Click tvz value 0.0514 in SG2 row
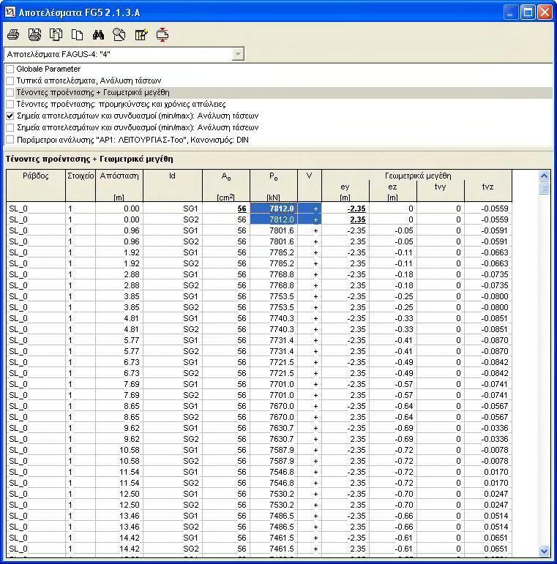 pos(496,527)
